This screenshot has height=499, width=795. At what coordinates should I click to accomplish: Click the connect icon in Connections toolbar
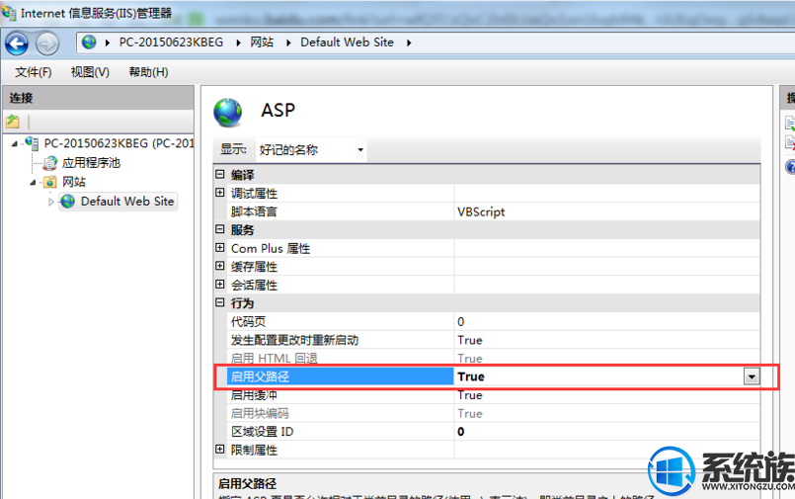point(13,122)
